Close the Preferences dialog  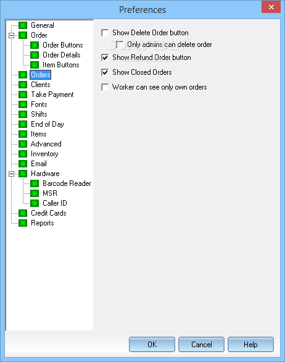click(271, 7)
